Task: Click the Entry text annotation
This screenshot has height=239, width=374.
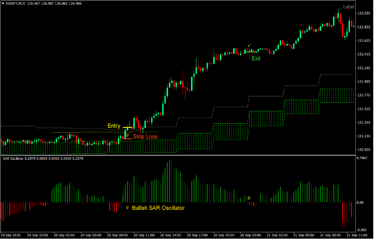Action: click(114, 125)
